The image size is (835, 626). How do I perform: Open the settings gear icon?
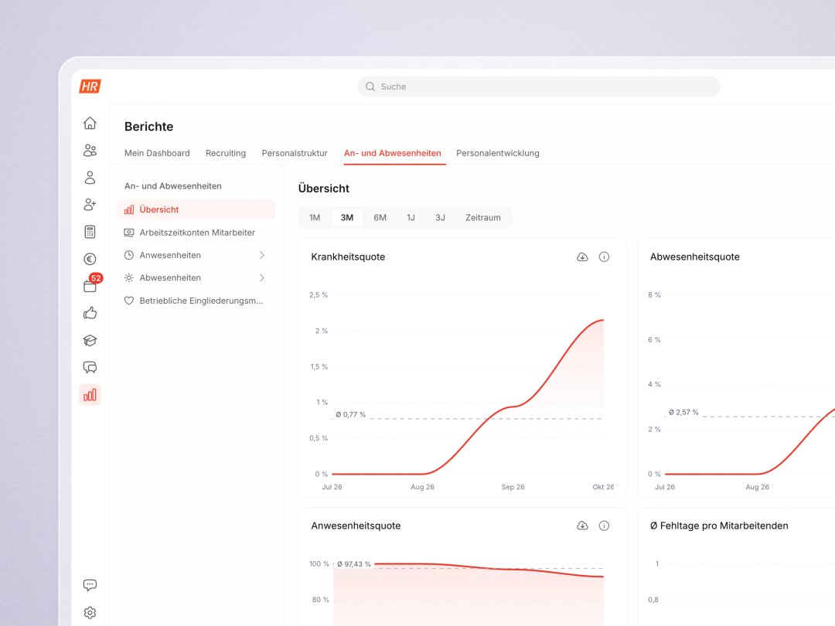[90, 613]
